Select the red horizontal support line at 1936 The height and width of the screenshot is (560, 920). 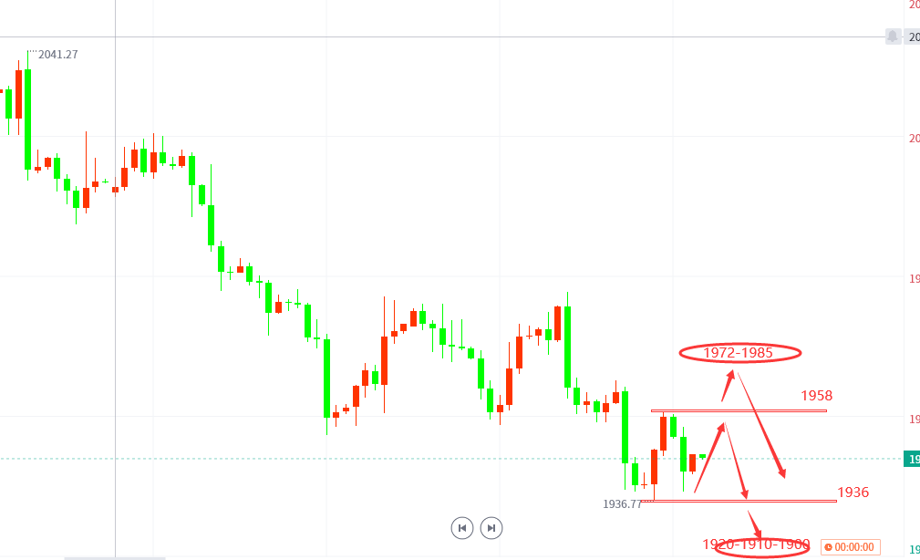point(739,501)
